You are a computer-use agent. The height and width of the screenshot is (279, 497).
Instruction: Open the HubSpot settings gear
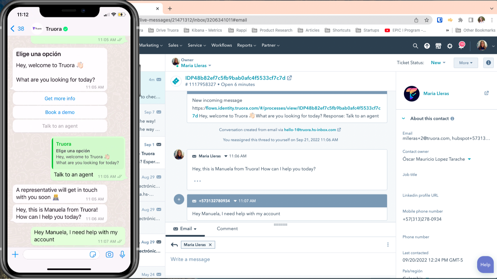click(449, 46)
